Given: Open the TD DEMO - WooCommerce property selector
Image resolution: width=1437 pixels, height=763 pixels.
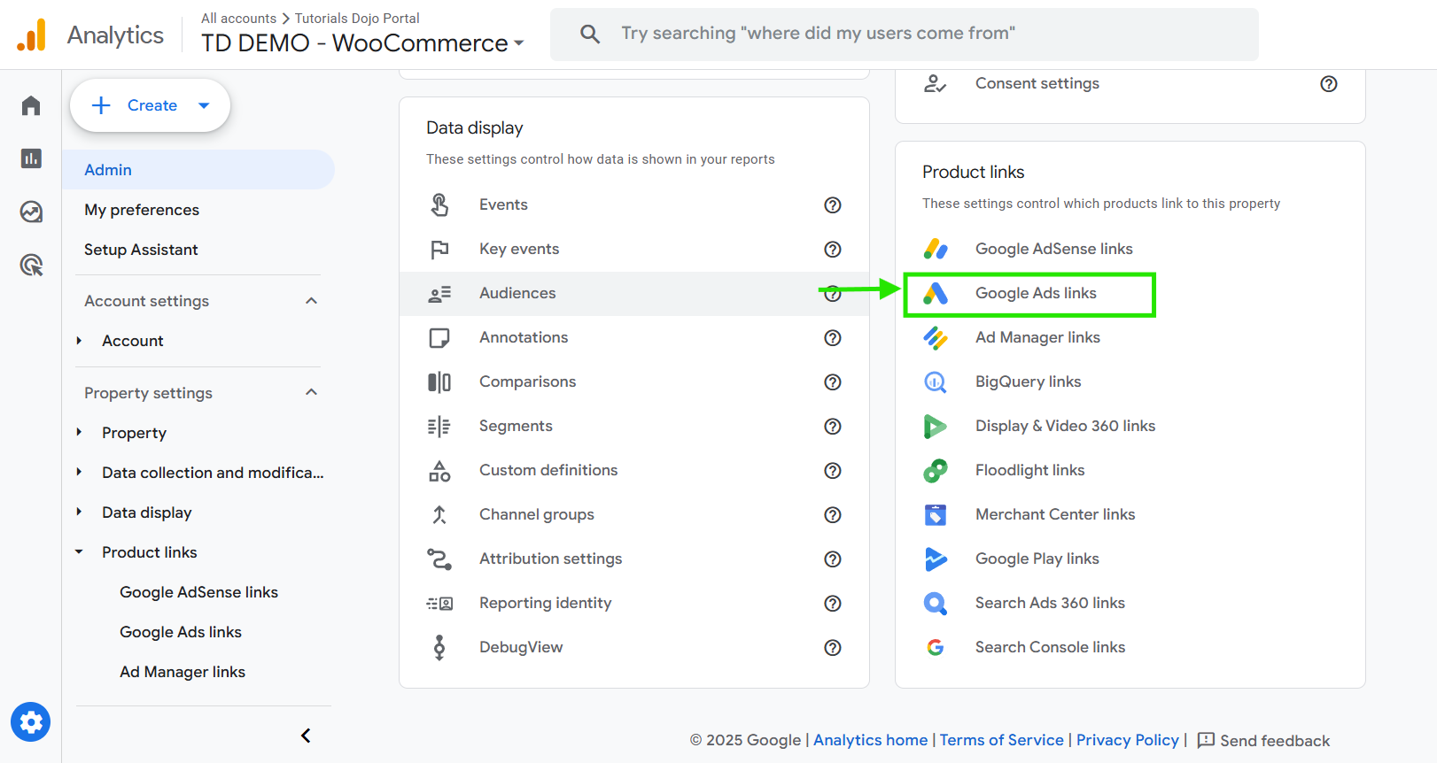Looking at the screenshot, I should point(362,42).
